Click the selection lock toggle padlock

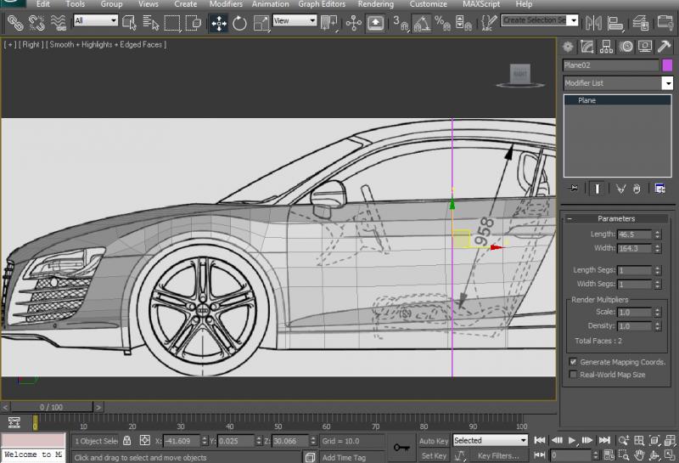[x=126, y=441]
